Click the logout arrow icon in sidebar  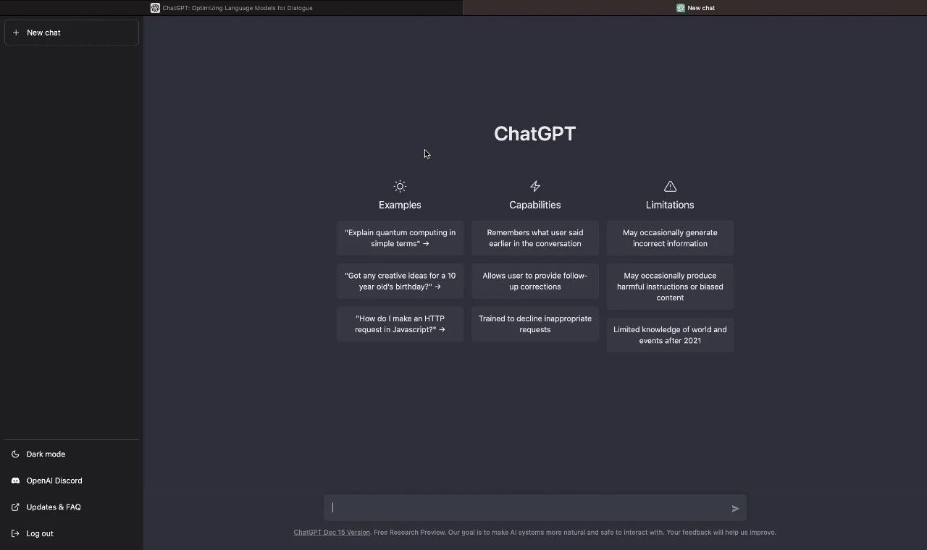pos(15,533)
